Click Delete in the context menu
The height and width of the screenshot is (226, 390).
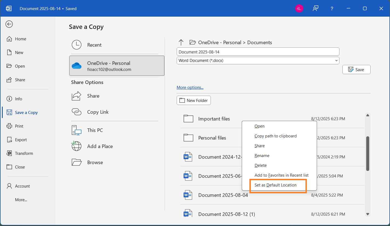[x=260, y=165]
